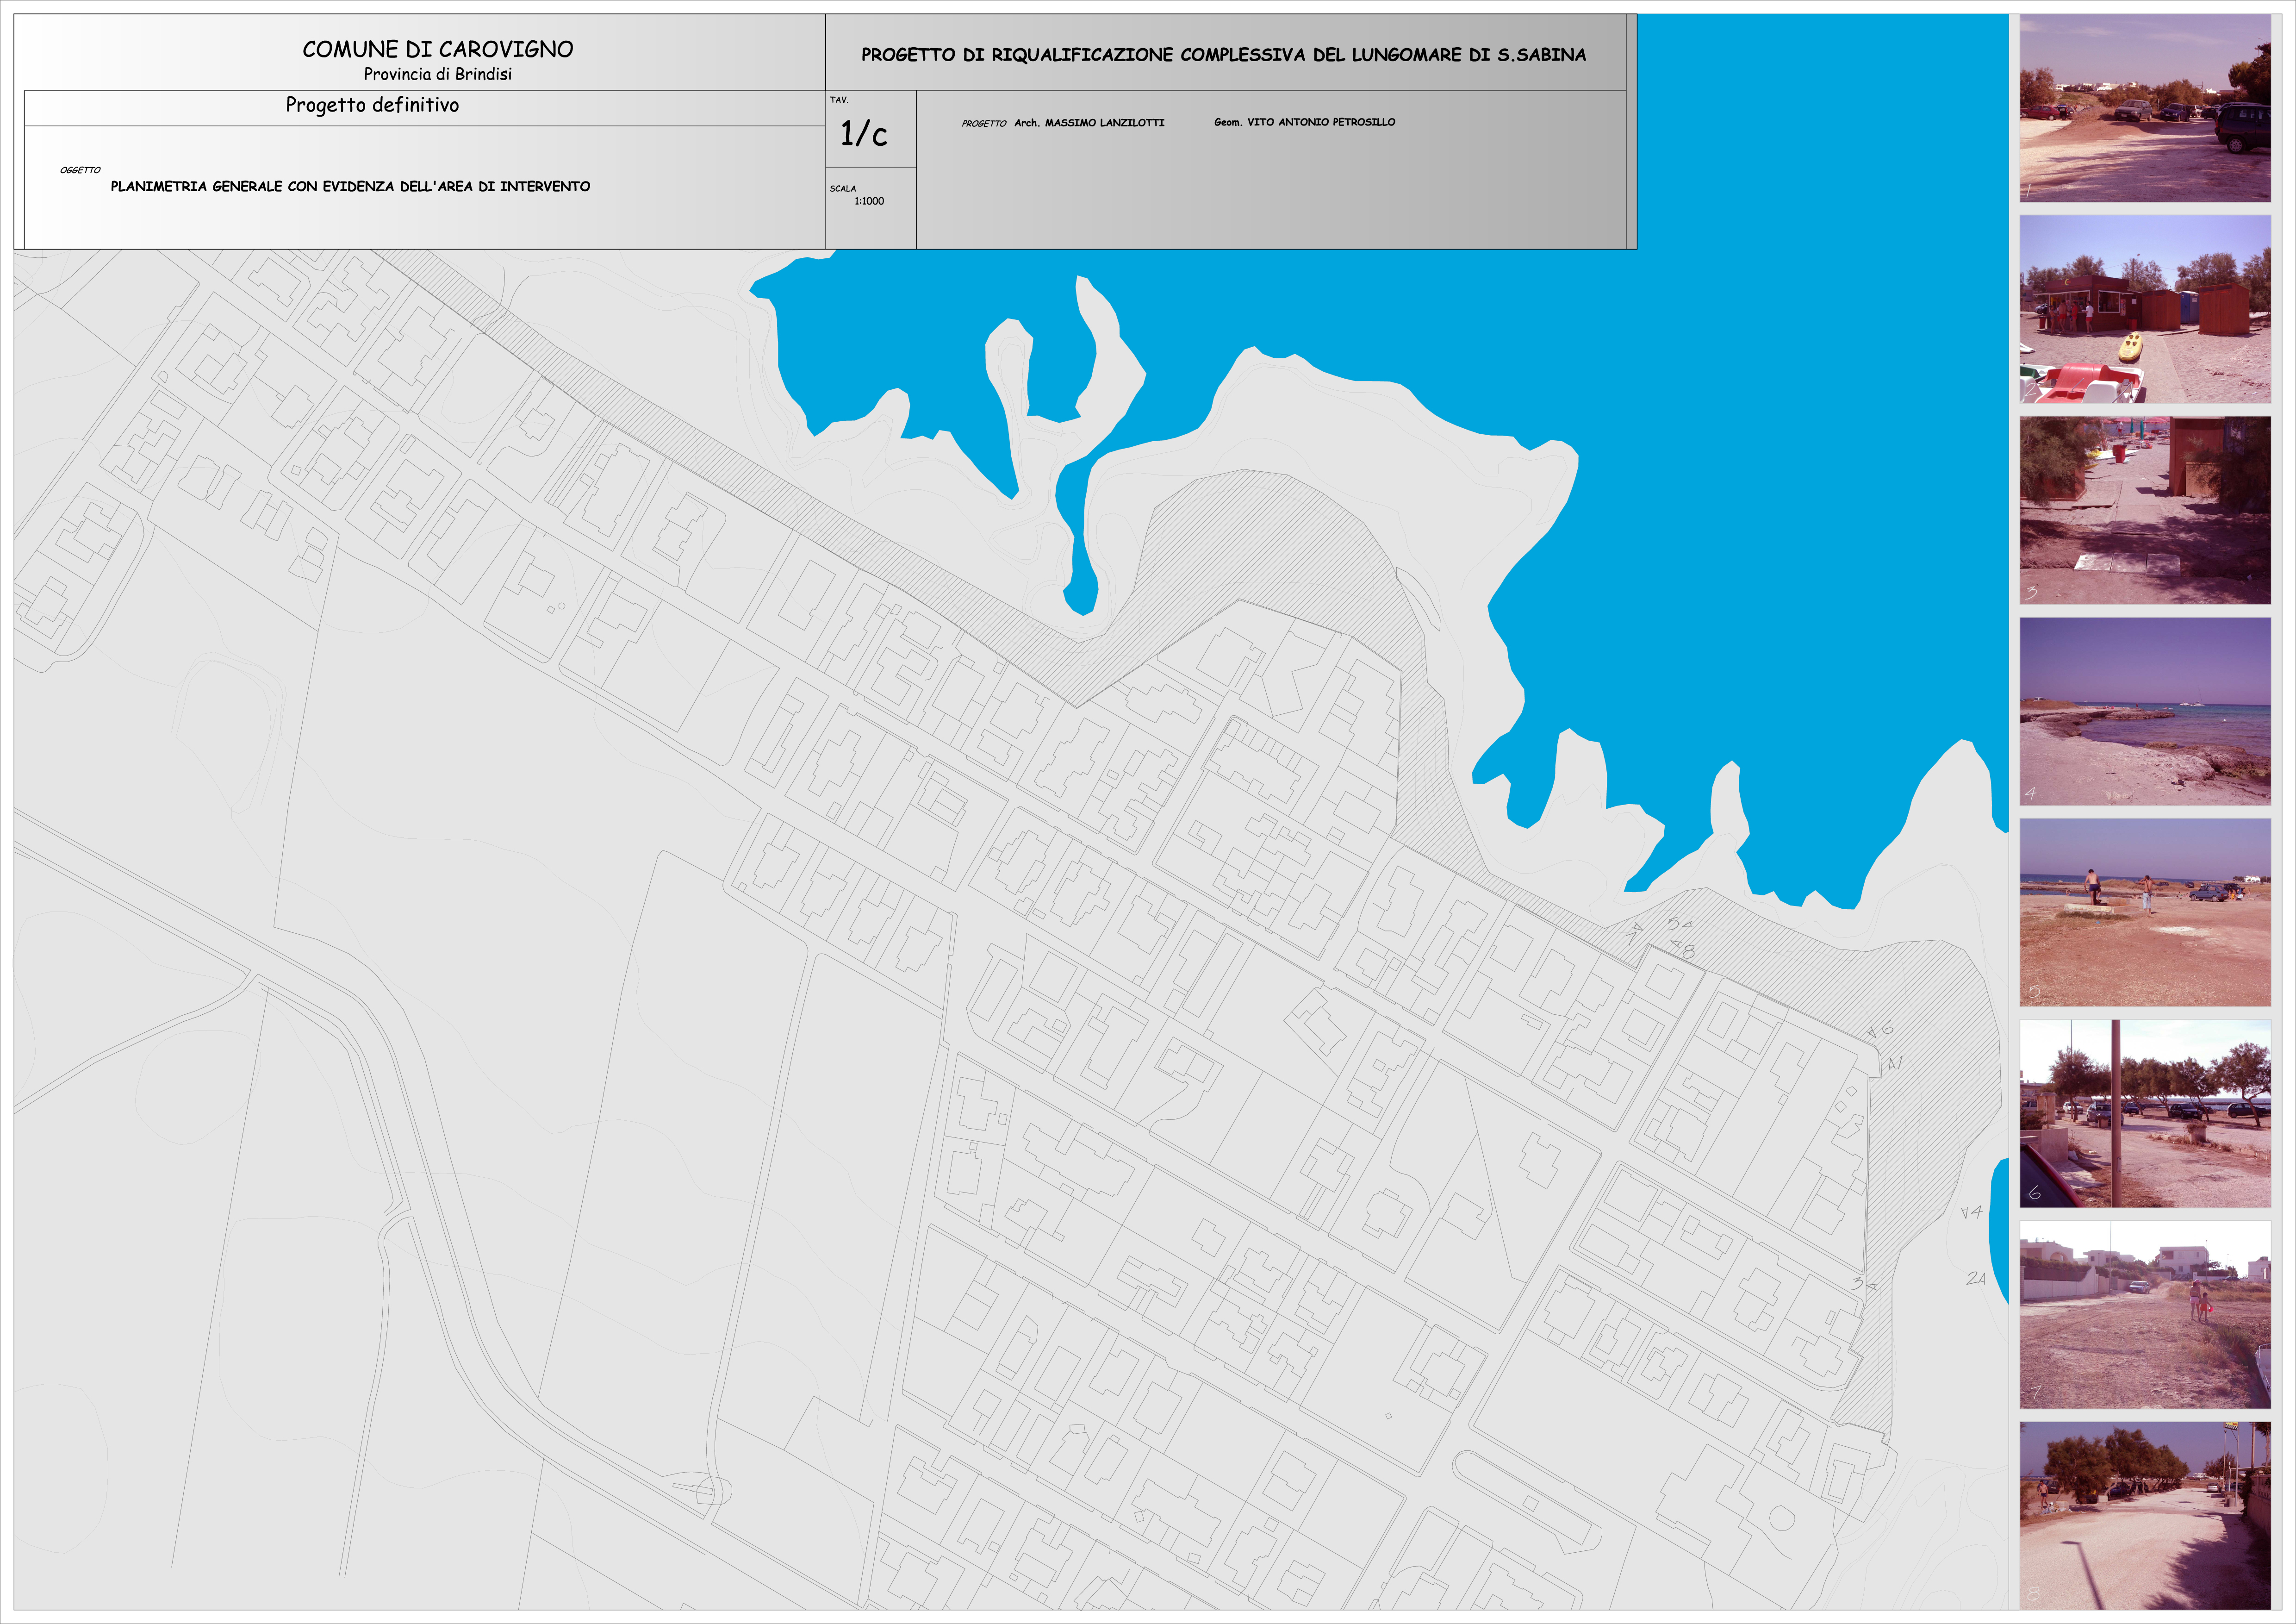The width and height of the screenshot is (2296, 1624).
Task: Click photo viewpoint marker 6 on map
Action: (1880, 1031)
